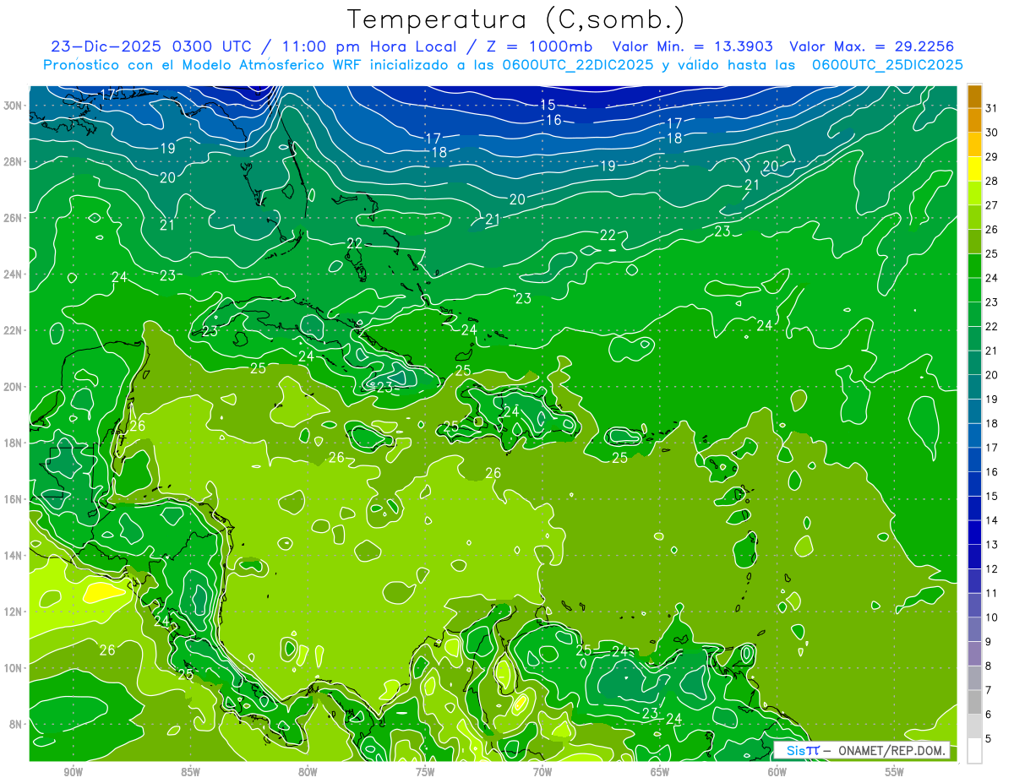Click the latitude axis label "26N"
This screenshot has width=1014, height=783.
tap(14, 218)
